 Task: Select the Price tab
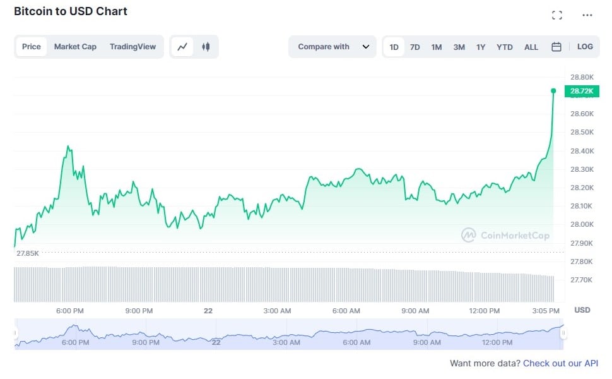32,47
